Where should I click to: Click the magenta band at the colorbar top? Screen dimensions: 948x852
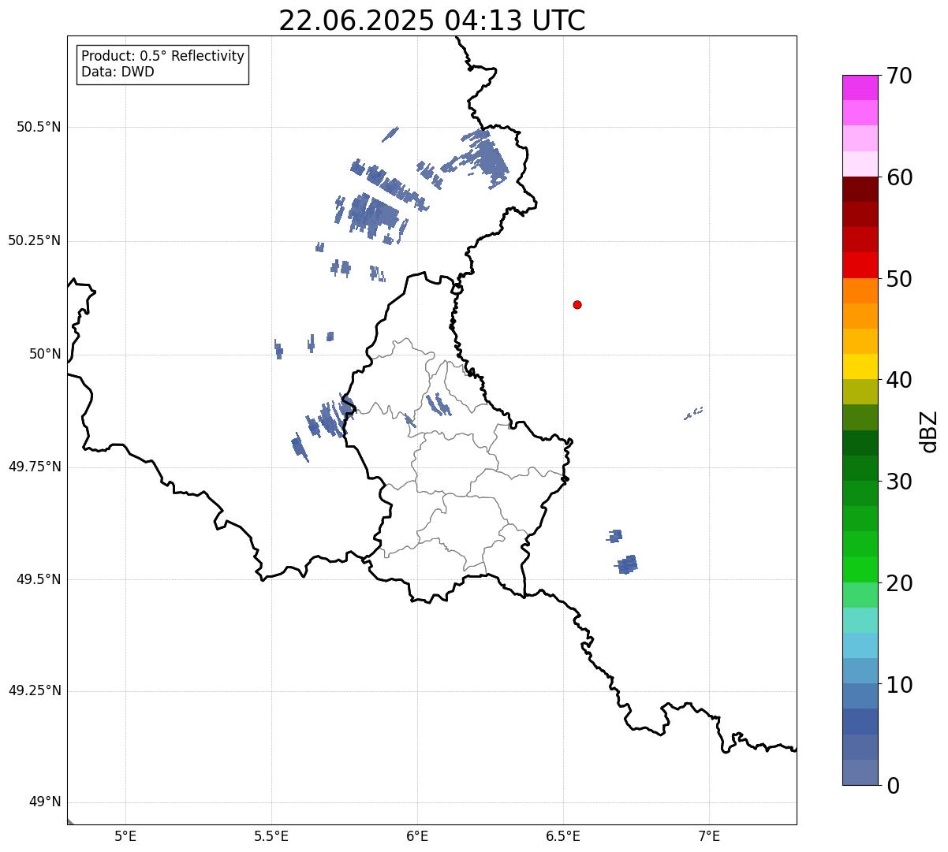pos(860,87)
